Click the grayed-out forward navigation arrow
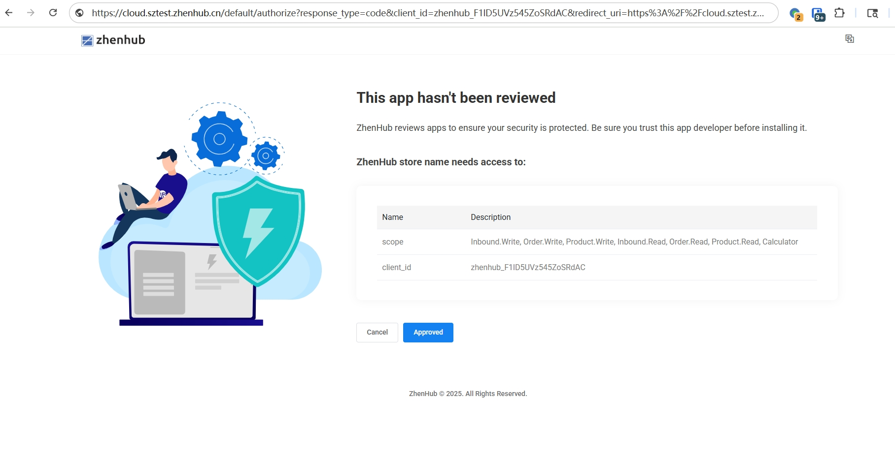 [31, 13]
